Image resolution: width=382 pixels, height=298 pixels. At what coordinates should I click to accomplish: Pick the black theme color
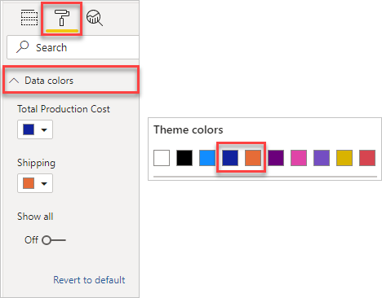(x=184, y=158)
